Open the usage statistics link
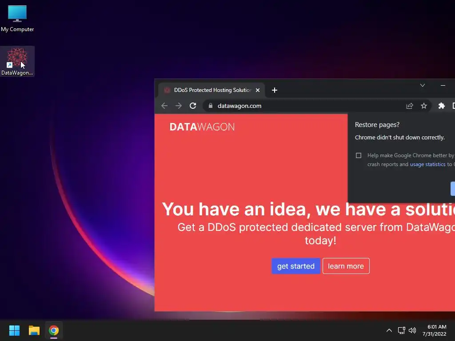 click(427, 164)
